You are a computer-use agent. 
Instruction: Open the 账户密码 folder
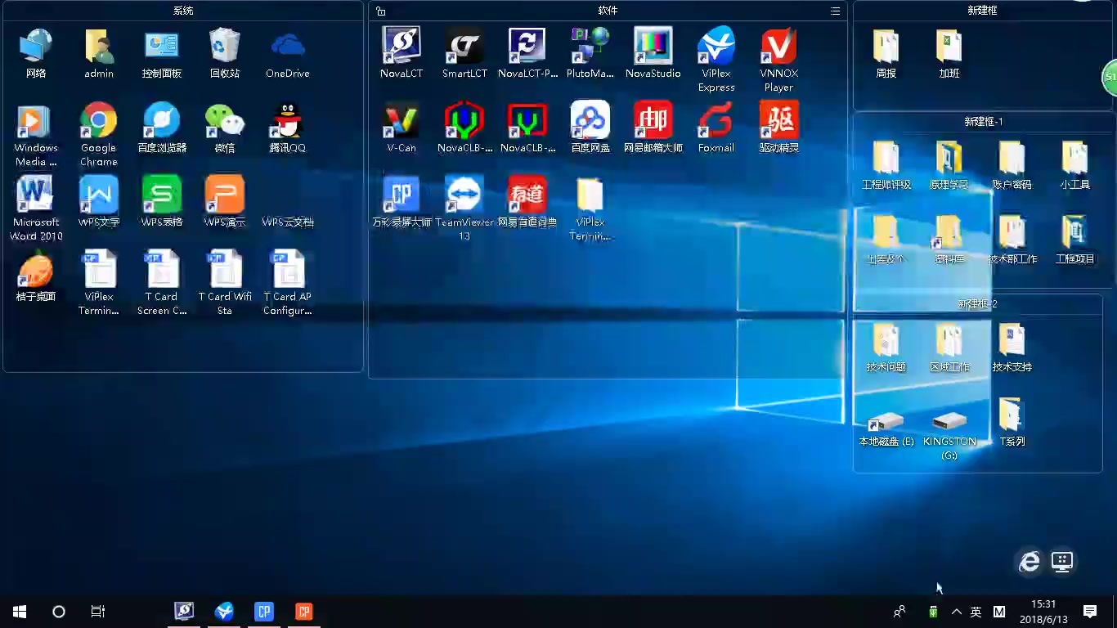pyautogui.click(x=1012, y=164)
